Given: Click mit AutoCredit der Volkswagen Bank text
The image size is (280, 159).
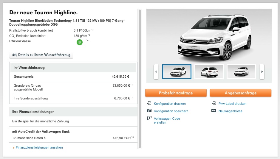Looking at the screenshot, I should 41,132.
